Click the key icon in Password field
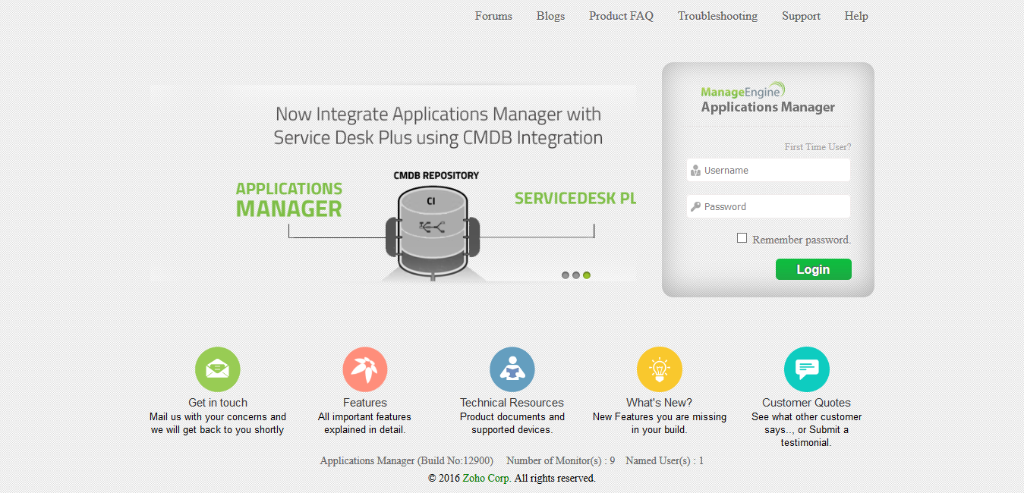 [695, 206]
